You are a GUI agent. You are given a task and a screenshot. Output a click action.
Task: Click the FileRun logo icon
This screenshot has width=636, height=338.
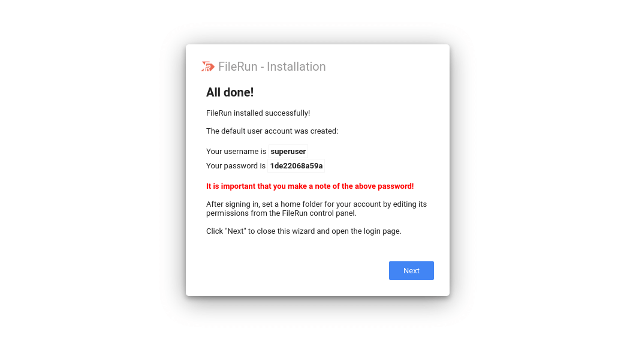pyautogui.click(x=207, y=67)
